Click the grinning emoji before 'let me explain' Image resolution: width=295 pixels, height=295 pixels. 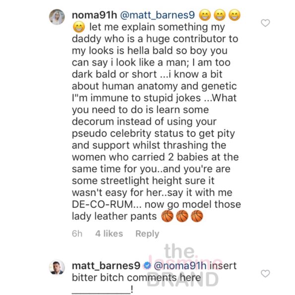[79, 27]
